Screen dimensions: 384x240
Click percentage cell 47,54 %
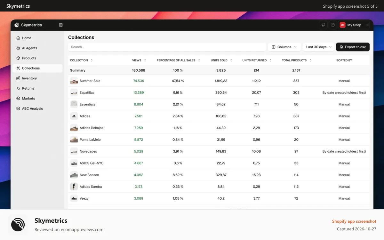point(178,81)
